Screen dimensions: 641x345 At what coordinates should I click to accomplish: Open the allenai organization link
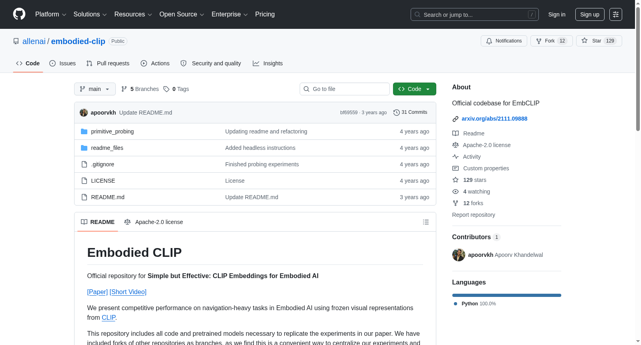click(x=34, y=41)
